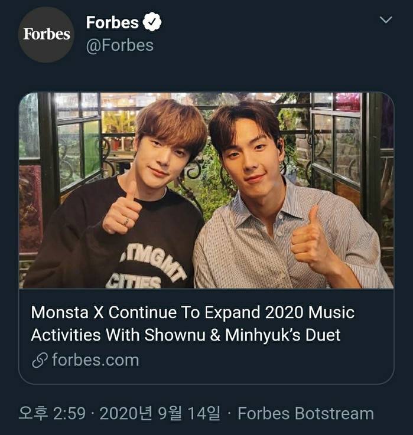Screen dimensions: 413x435
Task: Click the Forbes profile avatar
Action: pyautogui.click(x=46, y=34)
